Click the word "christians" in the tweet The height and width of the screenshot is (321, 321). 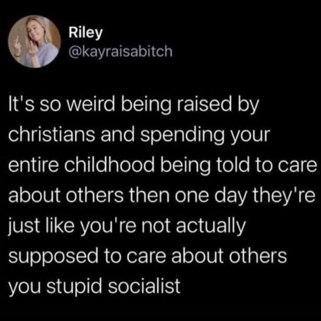[52, 135]
